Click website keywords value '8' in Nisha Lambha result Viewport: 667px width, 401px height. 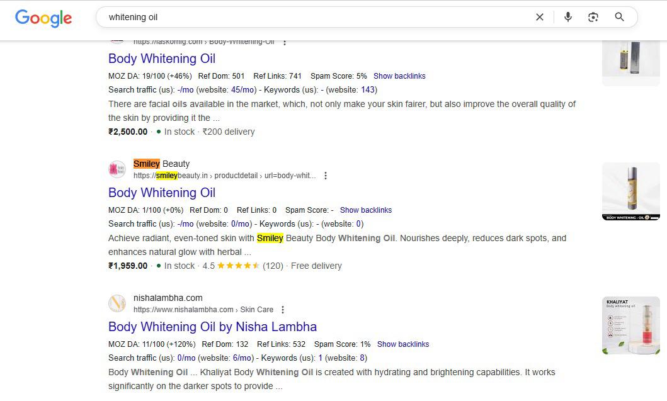coord(362,358)
